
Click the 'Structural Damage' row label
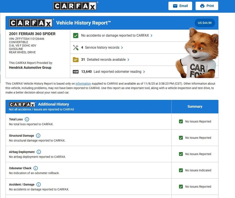click(x=22, y=136)
